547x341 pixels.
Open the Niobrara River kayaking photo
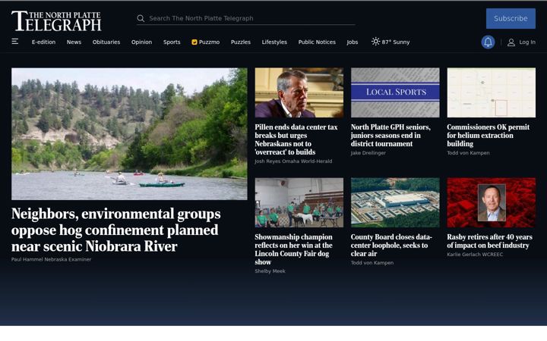(129, 134)
